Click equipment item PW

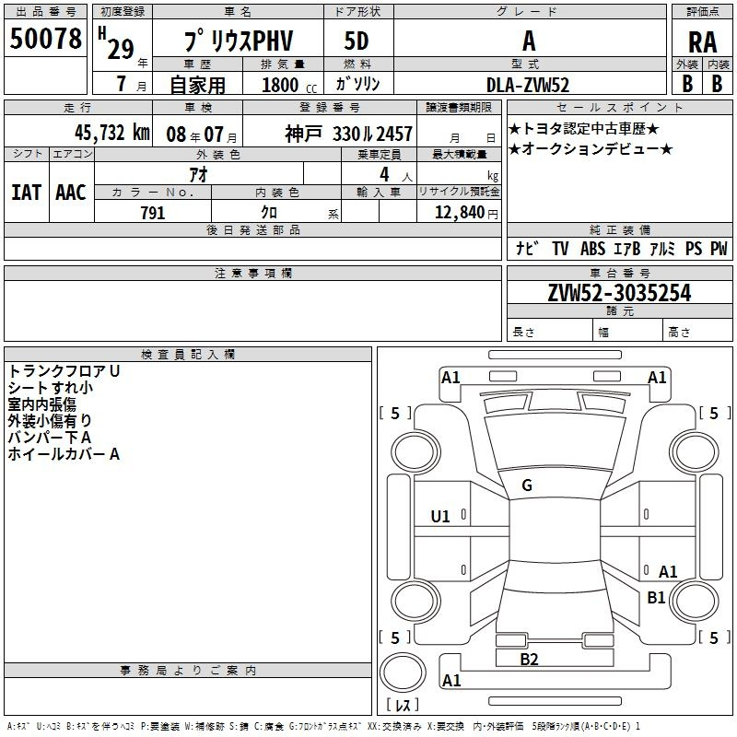pos(719,248)
